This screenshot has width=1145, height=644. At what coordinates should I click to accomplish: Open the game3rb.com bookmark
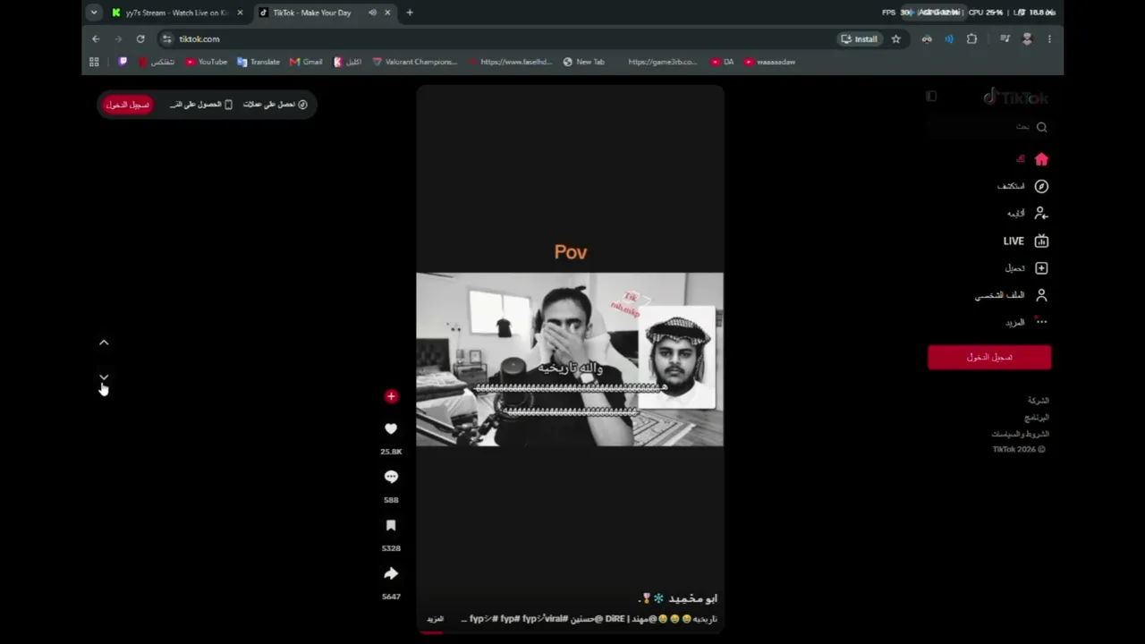662,62
